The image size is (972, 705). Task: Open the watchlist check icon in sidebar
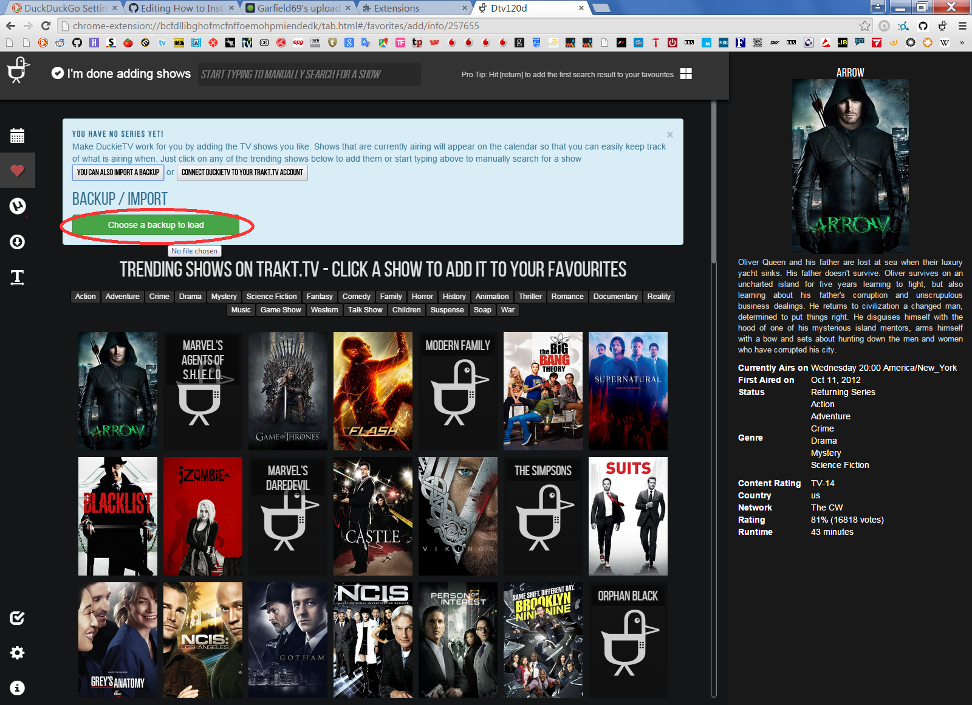[x=17, y=618]
